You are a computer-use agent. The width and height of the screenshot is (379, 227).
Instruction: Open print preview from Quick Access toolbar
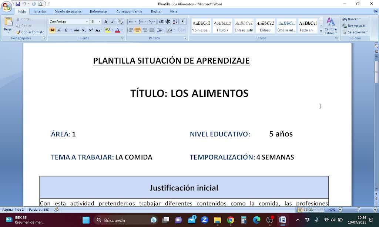pos(40,4)
